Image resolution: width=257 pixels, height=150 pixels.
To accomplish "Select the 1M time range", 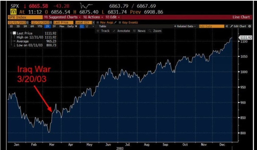I will click(x=25, y=26).
